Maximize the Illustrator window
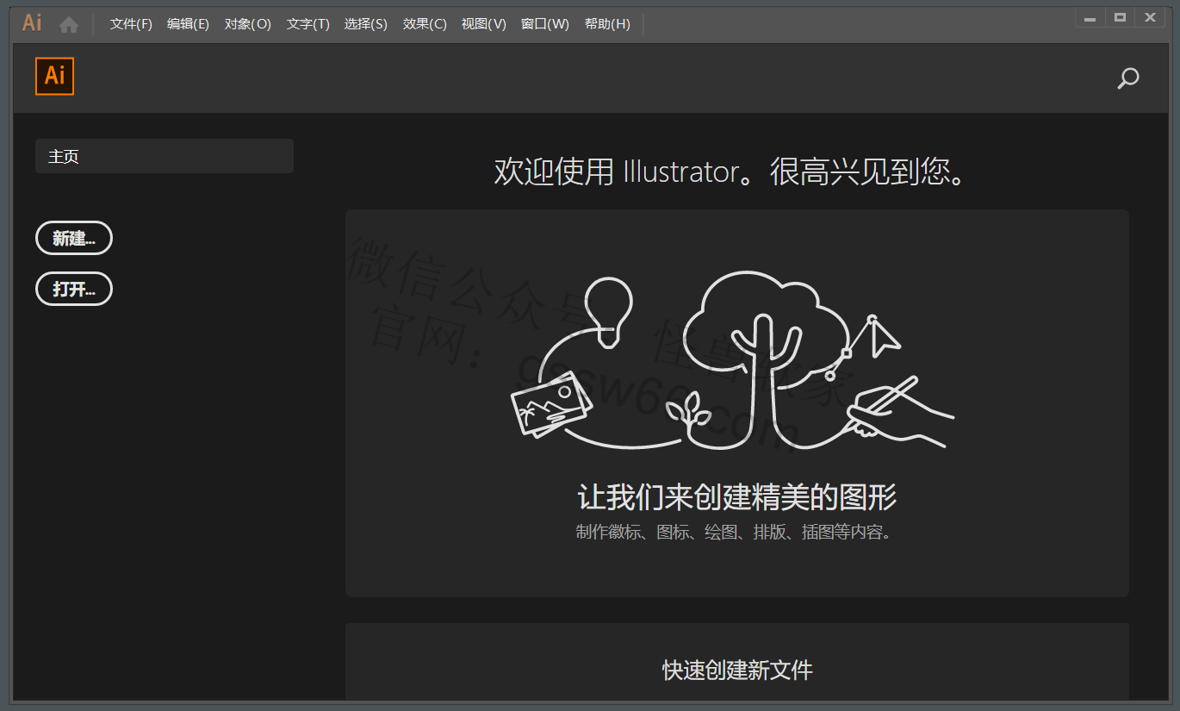The height and width of the screenshot is (711, 1180). [x=1120, y=17]
